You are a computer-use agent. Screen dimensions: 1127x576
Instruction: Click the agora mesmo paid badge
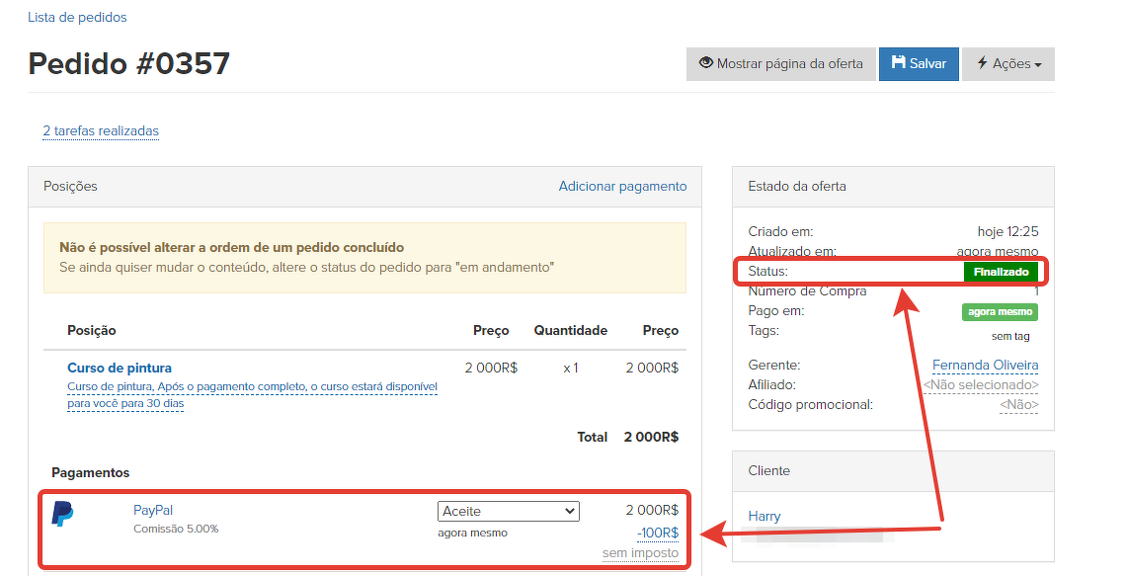point(1000,312)
